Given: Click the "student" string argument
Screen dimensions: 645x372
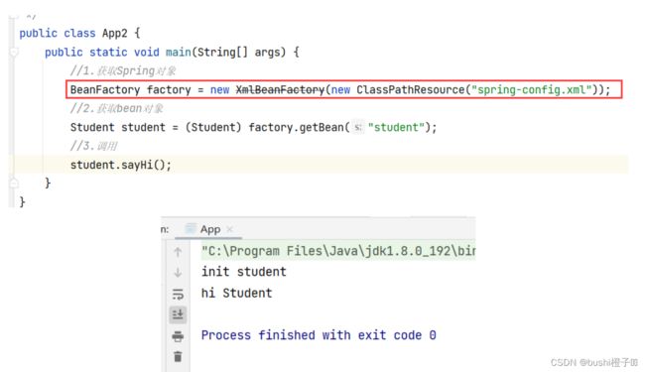Looking at the screenshot, I should [x=396, y=127].
